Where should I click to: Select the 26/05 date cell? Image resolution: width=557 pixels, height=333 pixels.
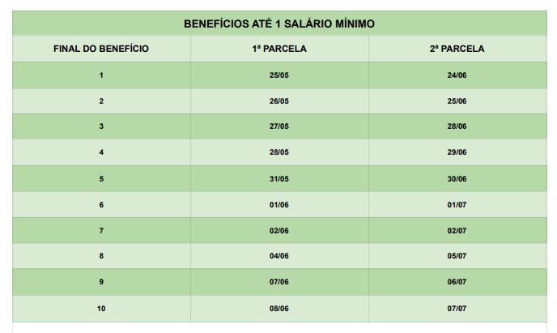[279, 101]
